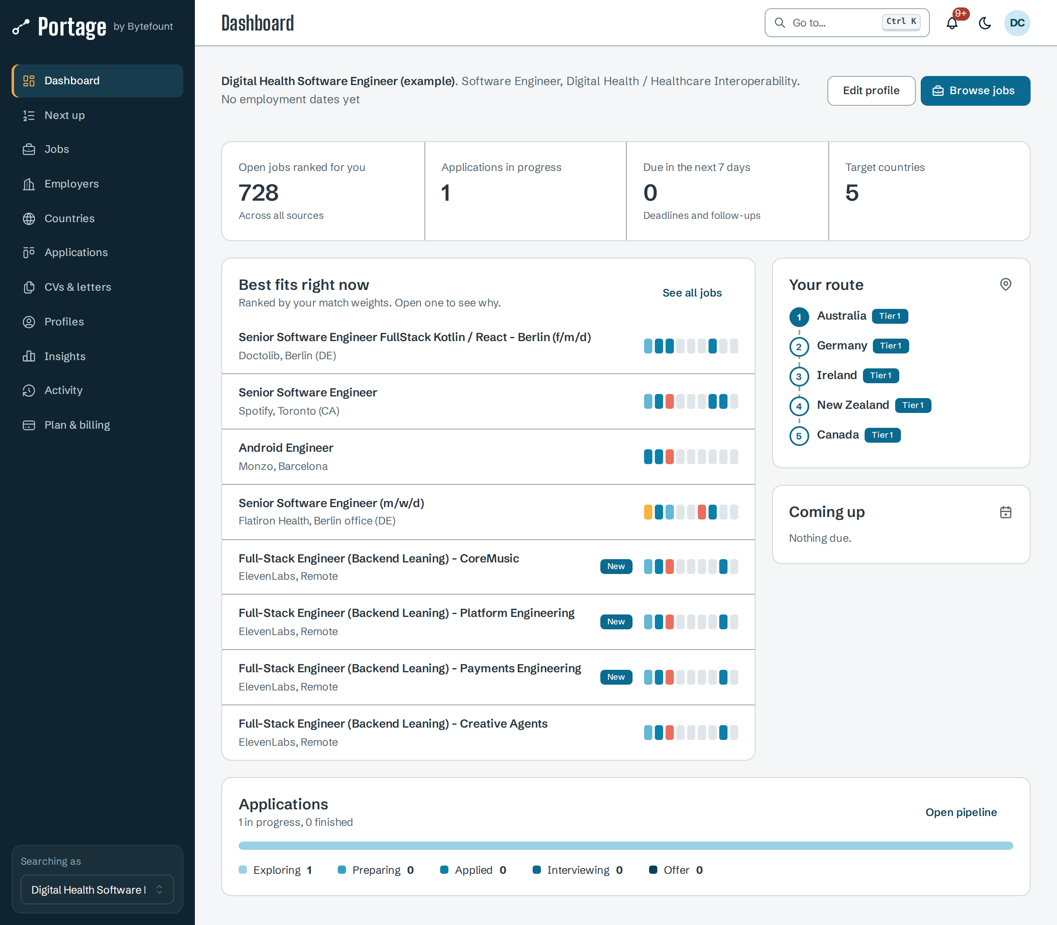Click the Applications in progress card

[525, 191]
